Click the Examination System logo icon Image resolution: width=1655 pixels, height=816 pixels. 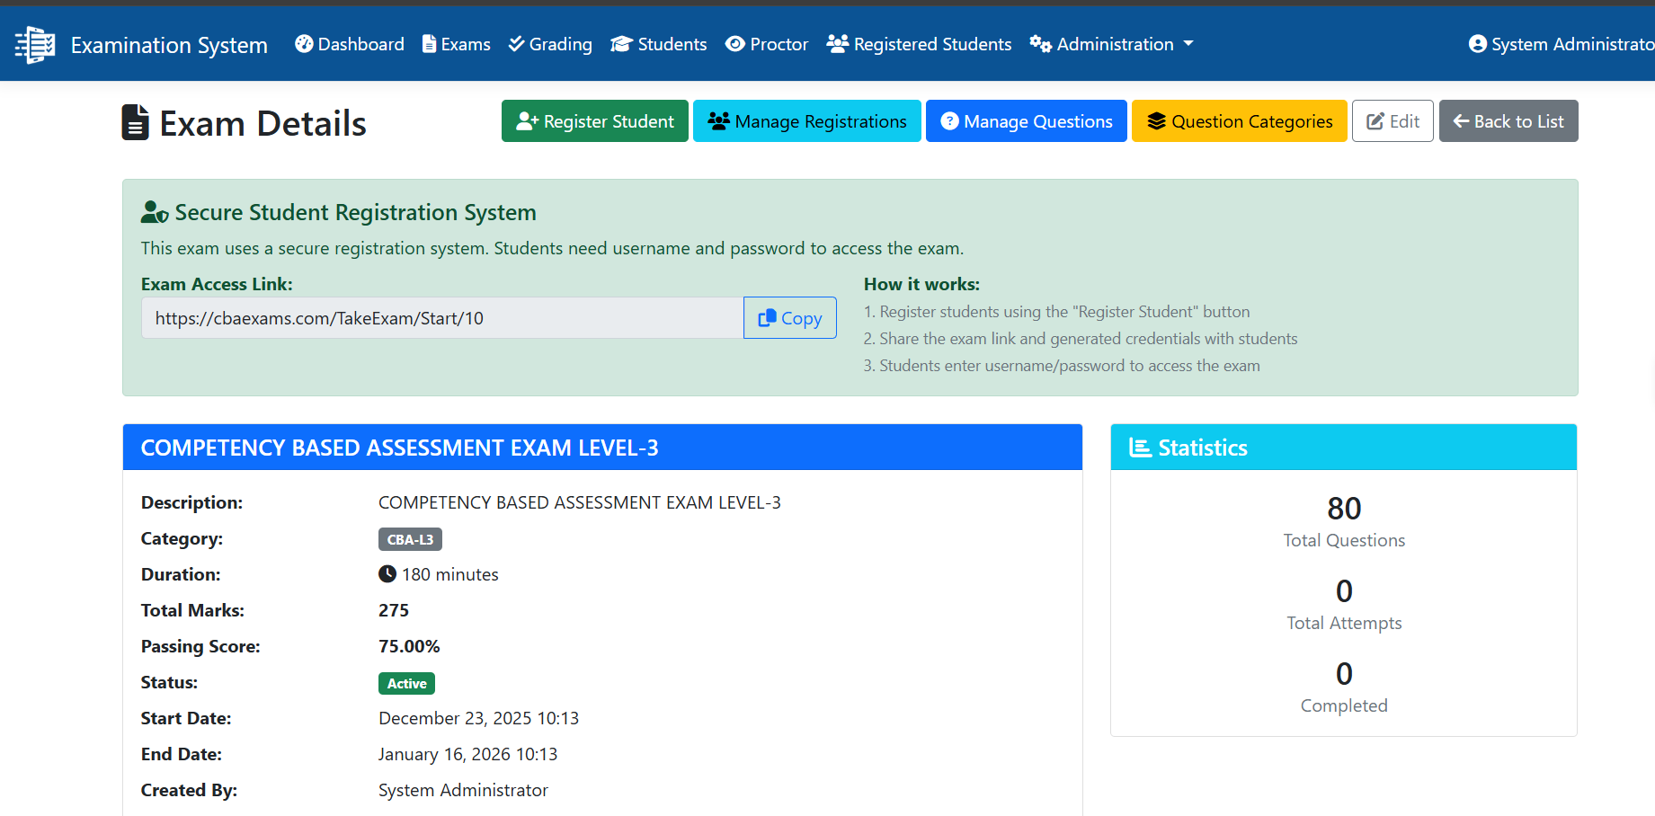[35, 44]
